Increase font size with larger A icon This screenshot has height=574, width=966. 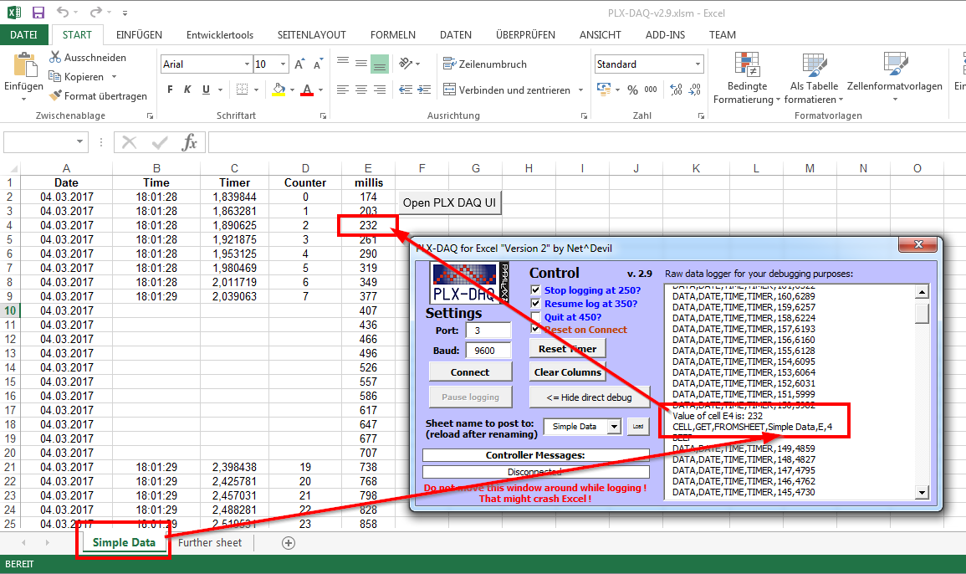[x=299, y=64]
